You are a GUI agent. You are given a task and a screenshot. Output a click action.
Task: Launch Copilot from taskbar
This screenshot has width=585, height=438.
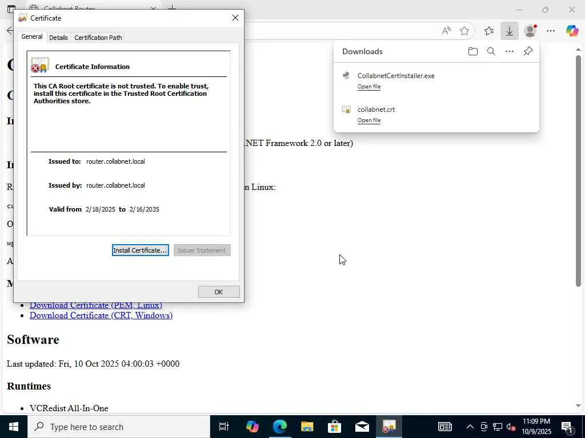click(252, 427)
